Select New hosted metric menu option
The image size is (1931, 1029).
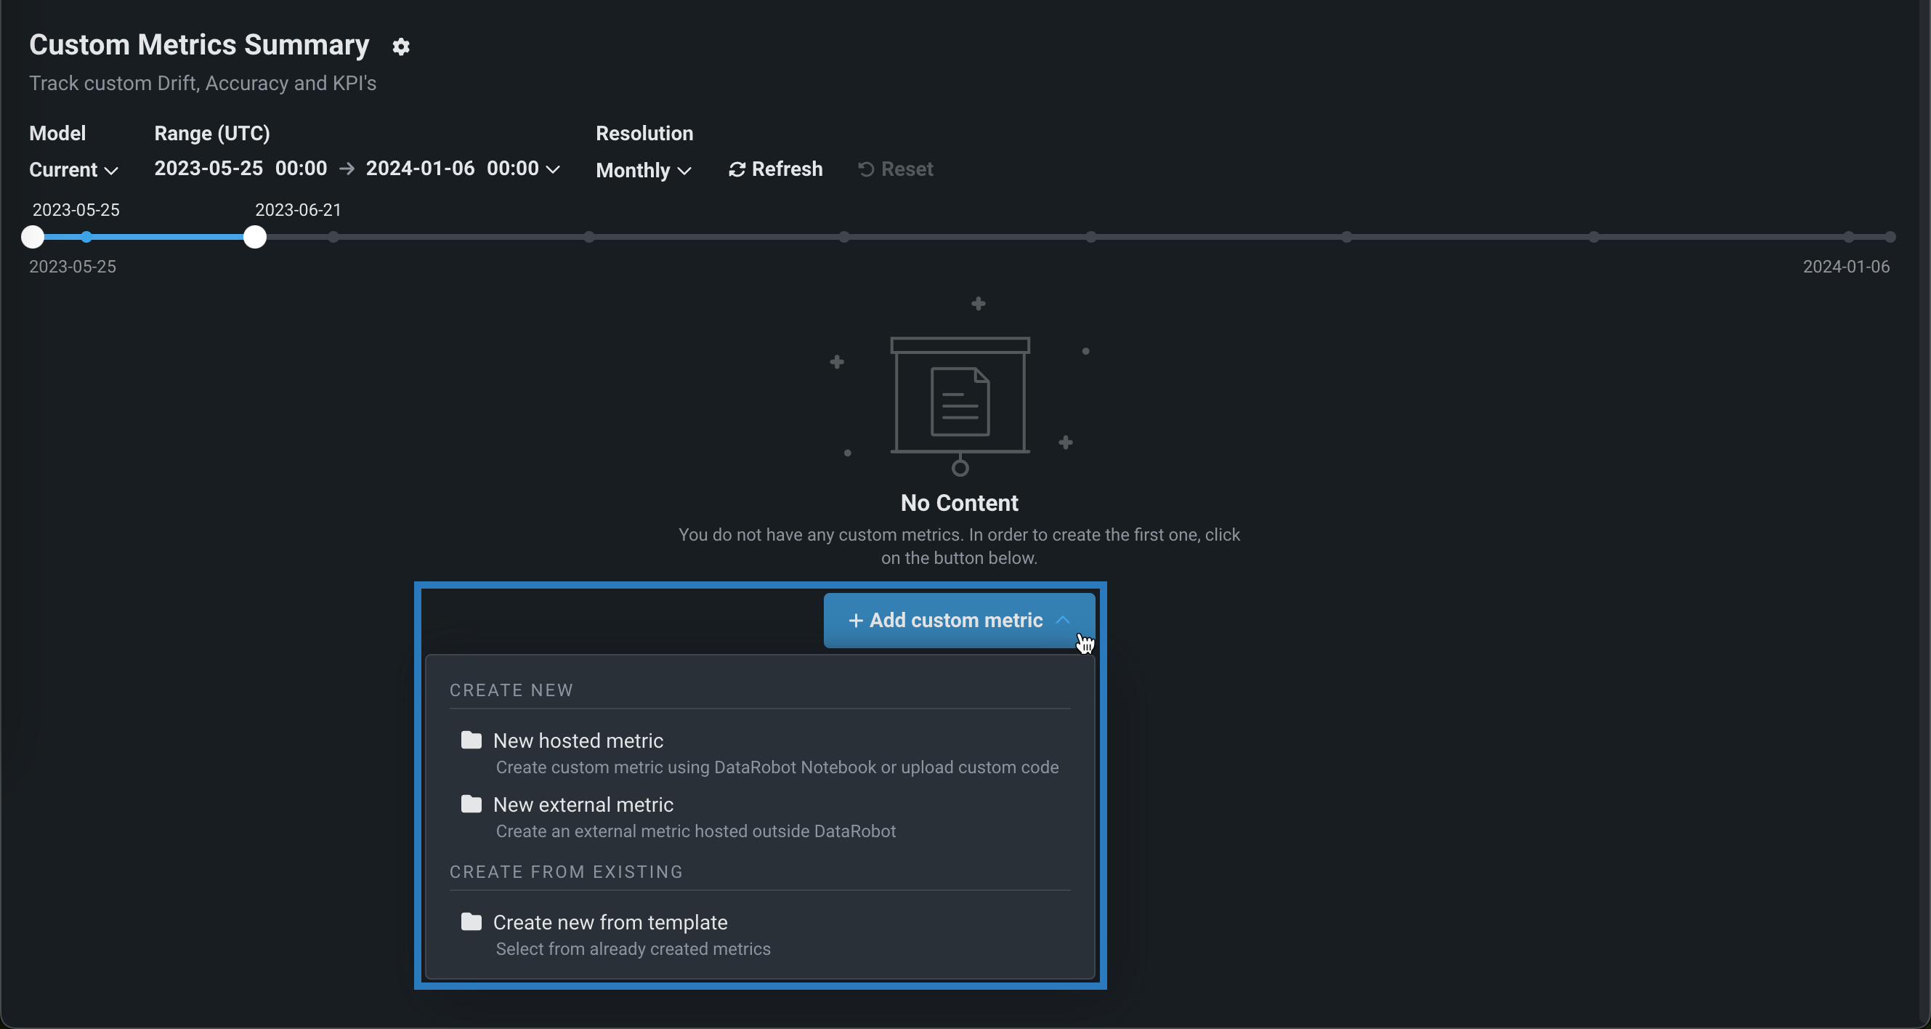578,741
